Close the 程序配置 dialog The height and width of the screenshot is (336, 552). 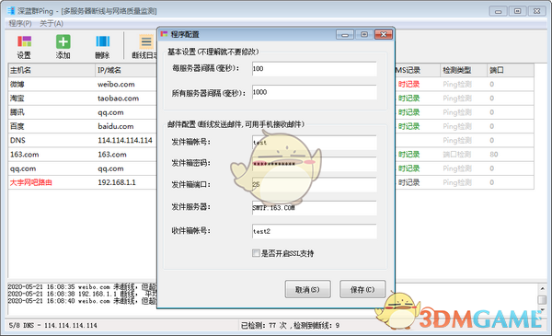[384, 34]
